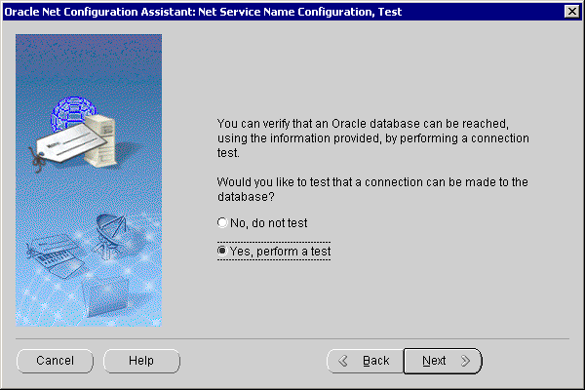This screenshot has height=390, width=585.
Task: Select the "Yes, perform a test" radio button
Action: pyautogui.click(x=222, y=252)
